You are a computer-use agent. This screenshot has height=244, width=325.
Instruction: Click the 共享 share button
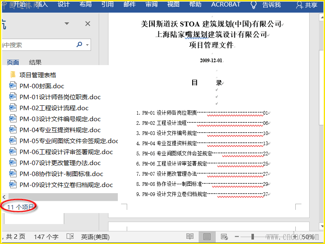coord(307,5)
